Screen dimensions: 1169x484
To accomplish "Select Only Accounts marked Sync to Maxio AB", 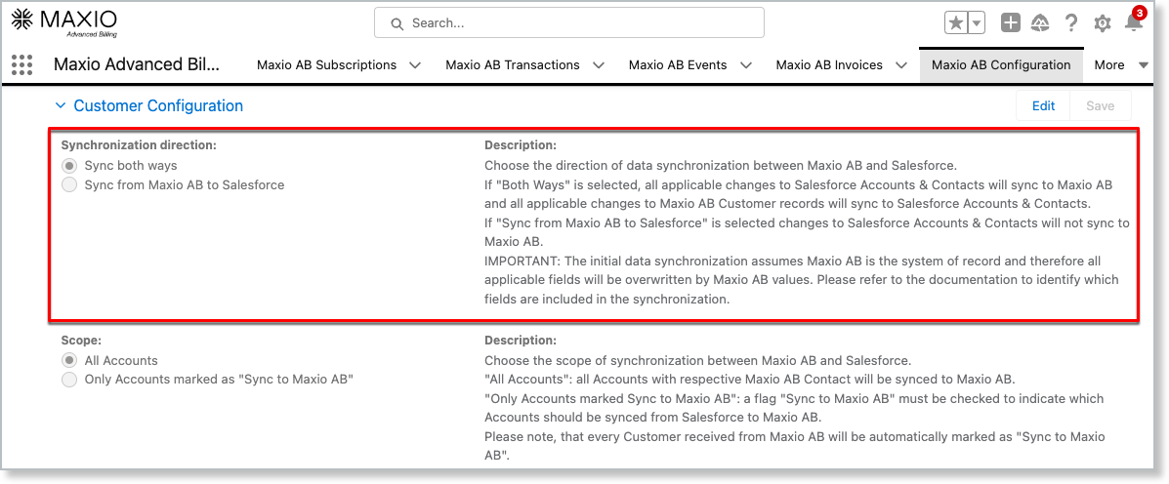I will [x=69, y=380].
